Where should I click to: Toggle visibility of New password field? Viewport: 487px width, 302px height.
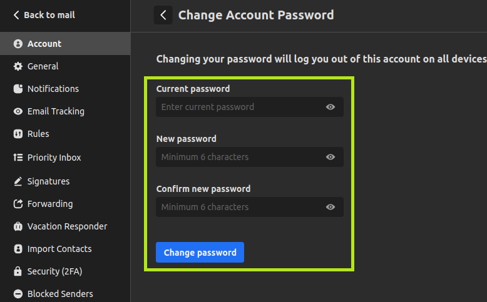331,157
